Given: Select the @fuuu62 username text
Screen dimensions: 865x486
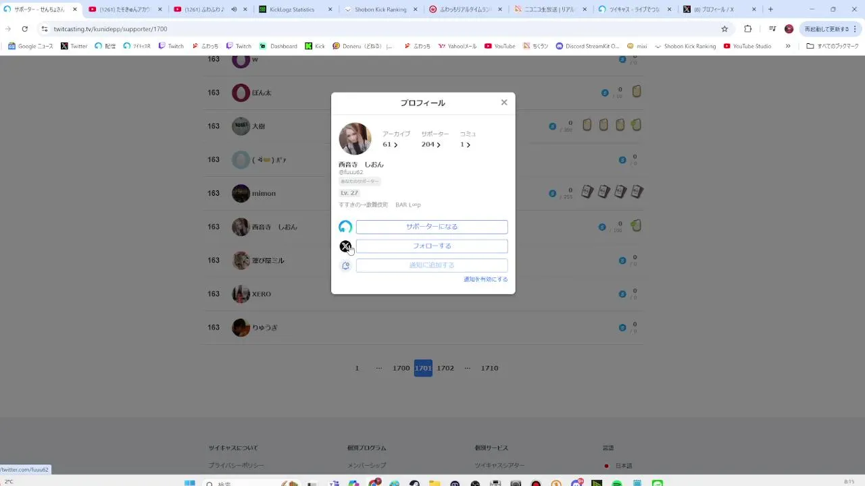Looking at the screenshot, I should coord(351,172).
